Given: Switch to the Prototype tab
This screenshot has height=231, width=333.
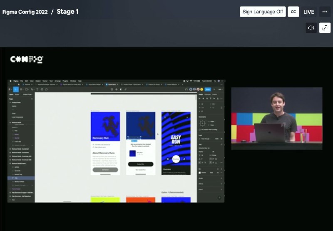Looking at the screenshot, I should 207,94.
